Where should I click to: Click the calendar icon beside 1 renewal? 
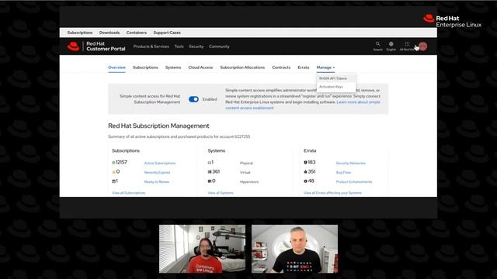pyautogui.click(x=113, y=181)
